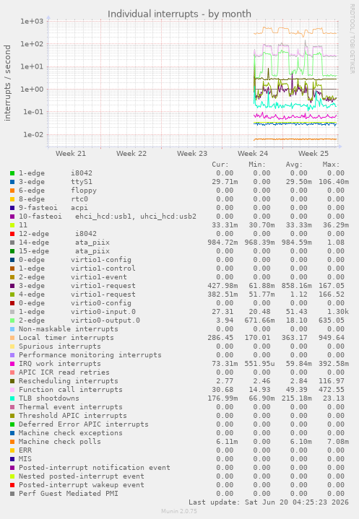359x519 pixels.
Task: Click the Last update timestamp text
Action: pos(269,502)
